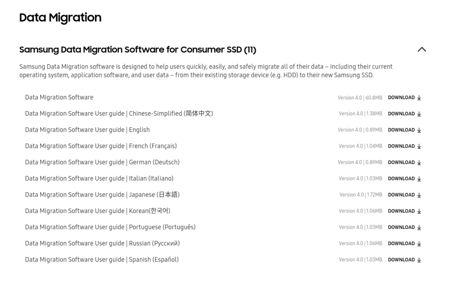Click 'Version 4.0 | 1.38MB' text
Screen dimensions: 453x285
tap(361, 114)
